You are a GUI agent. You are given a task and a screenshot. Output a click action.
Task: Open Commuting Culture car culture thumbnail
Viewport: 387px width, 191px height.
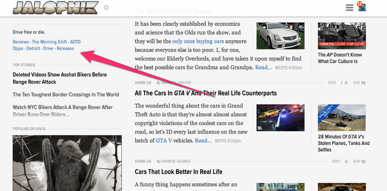coord(342,36)
